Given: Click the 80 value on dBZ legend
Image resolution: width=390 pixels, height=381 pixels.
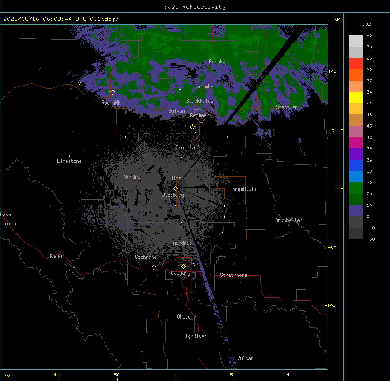Looking at the screenshot, I should pos(369,36).
